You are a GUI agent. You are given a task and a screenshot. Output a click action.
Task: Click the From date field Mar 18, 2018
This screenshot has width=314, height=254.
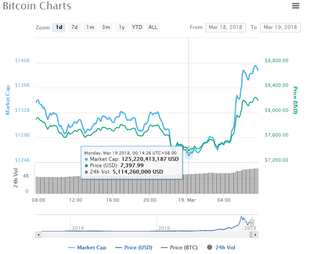coord(226,28)
